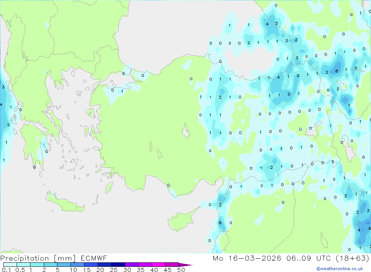Viewport: 371px width, 272px height.
Task: Click the legend label "0.5"
Action: tap(20, 270)
